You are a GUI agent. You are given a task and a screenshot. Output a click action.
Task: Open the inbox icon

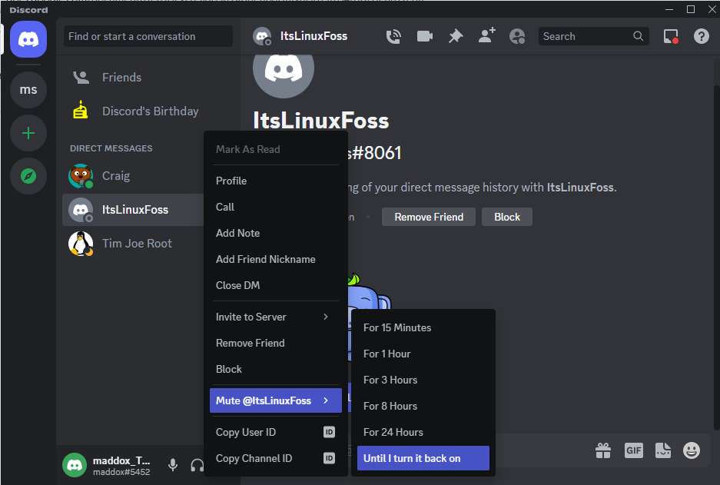pos(671,36)
